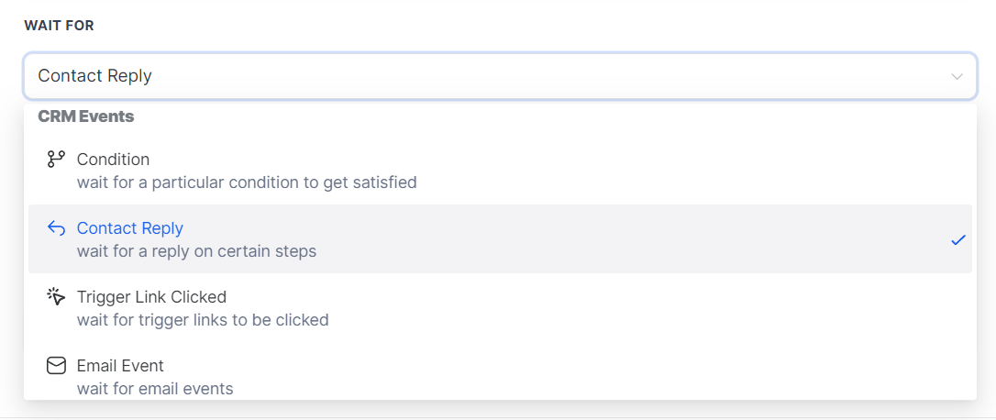The height and width of the screenshot is (420, 996).
Task: Click 'wait for a particular condition' description
Action: [x=247, y=182]
